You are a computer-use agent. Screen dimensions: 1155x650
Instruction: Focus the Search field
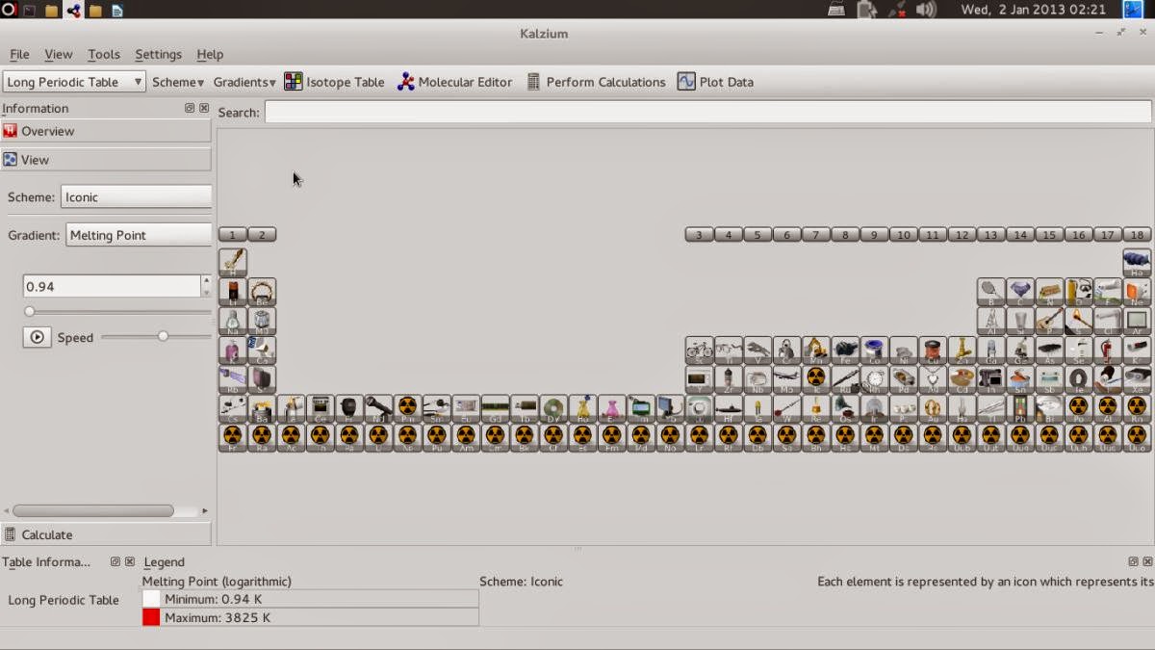pos(707,112)
